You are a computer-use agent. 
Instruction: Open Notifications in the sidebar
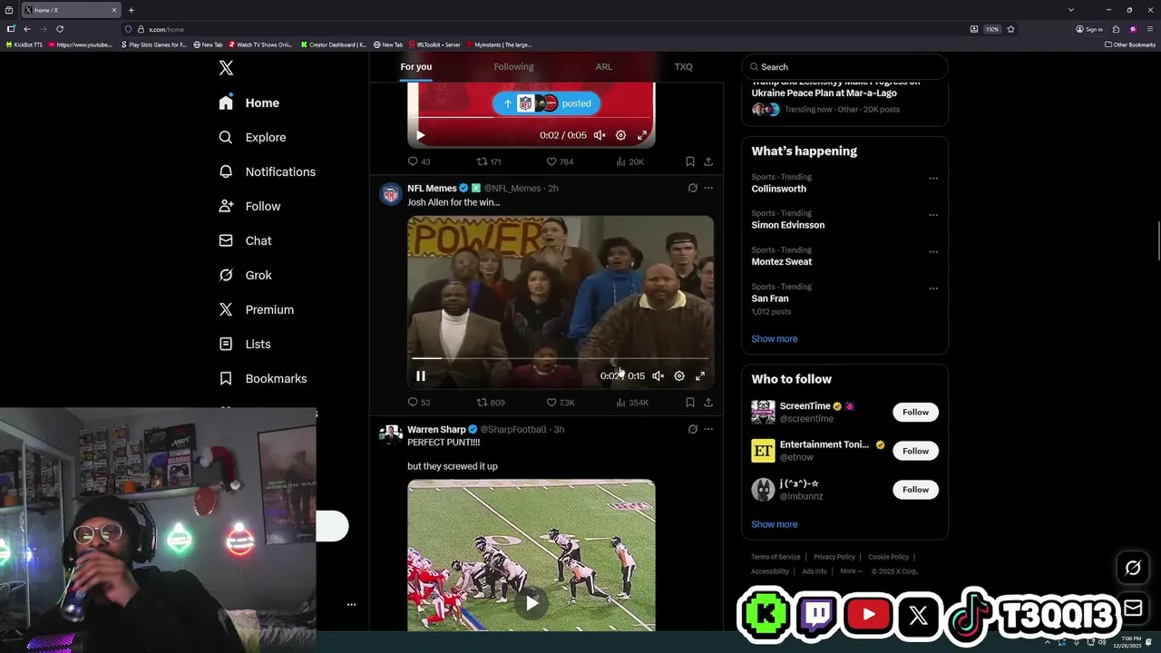[267, 171]
